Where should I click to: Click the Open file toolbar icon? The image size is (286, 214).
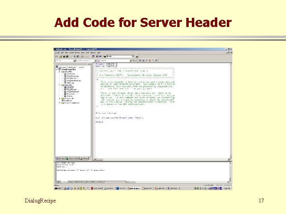pyautogui.click(x=60, y=56)
